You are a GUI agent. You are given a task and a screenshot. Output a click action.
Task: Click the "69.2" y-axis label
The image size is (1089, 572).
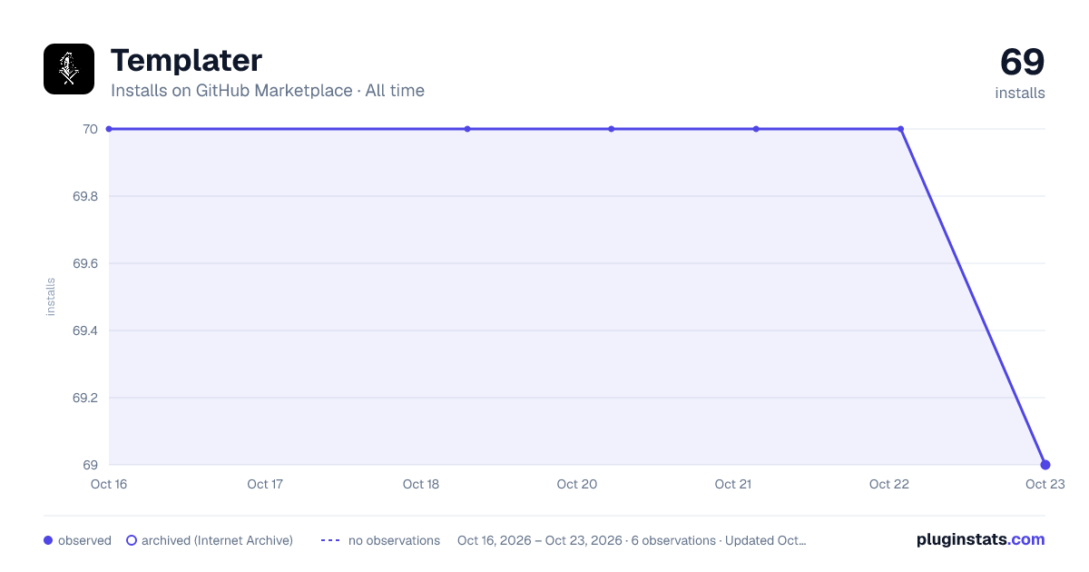[85, 398]
